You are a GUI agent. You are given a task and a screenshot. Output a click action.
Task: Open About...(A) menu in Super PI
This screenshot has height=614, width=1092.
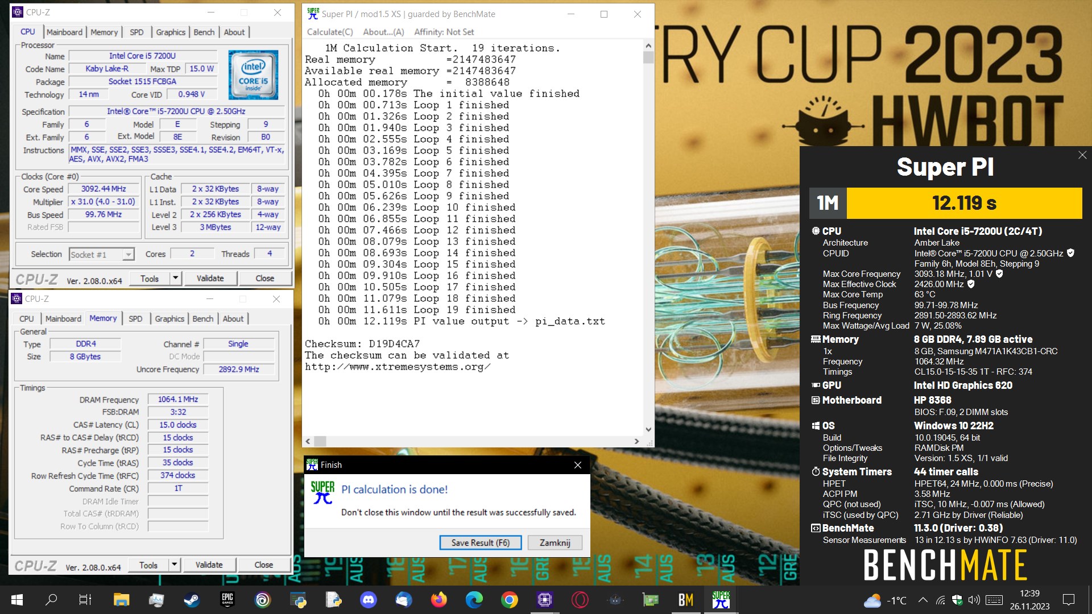383,32
